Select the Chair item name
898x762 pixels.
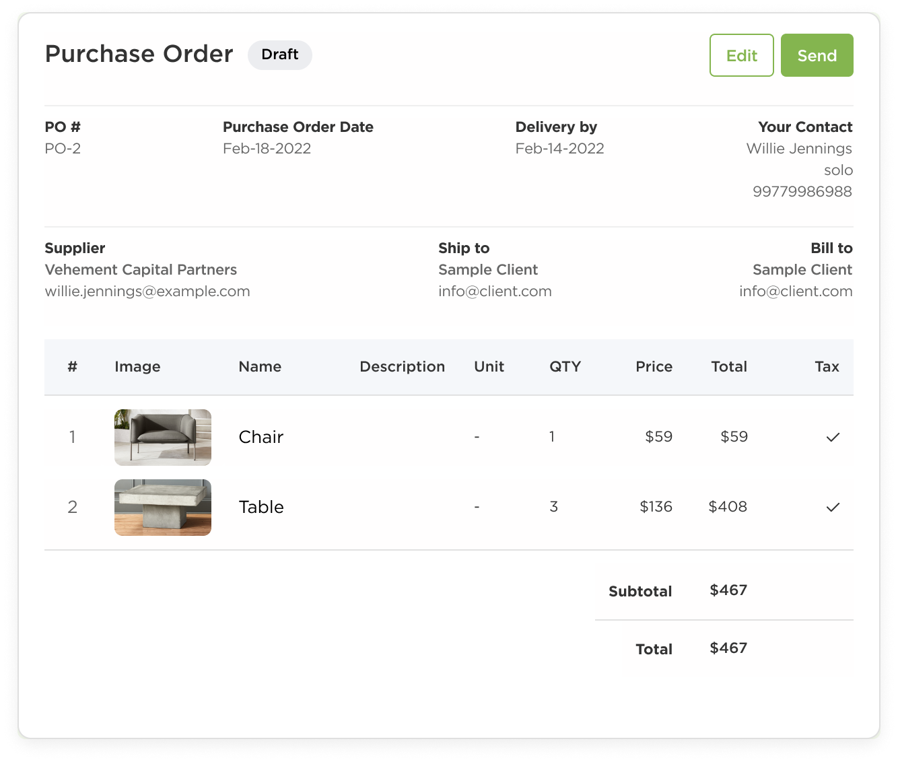point(261,437)
